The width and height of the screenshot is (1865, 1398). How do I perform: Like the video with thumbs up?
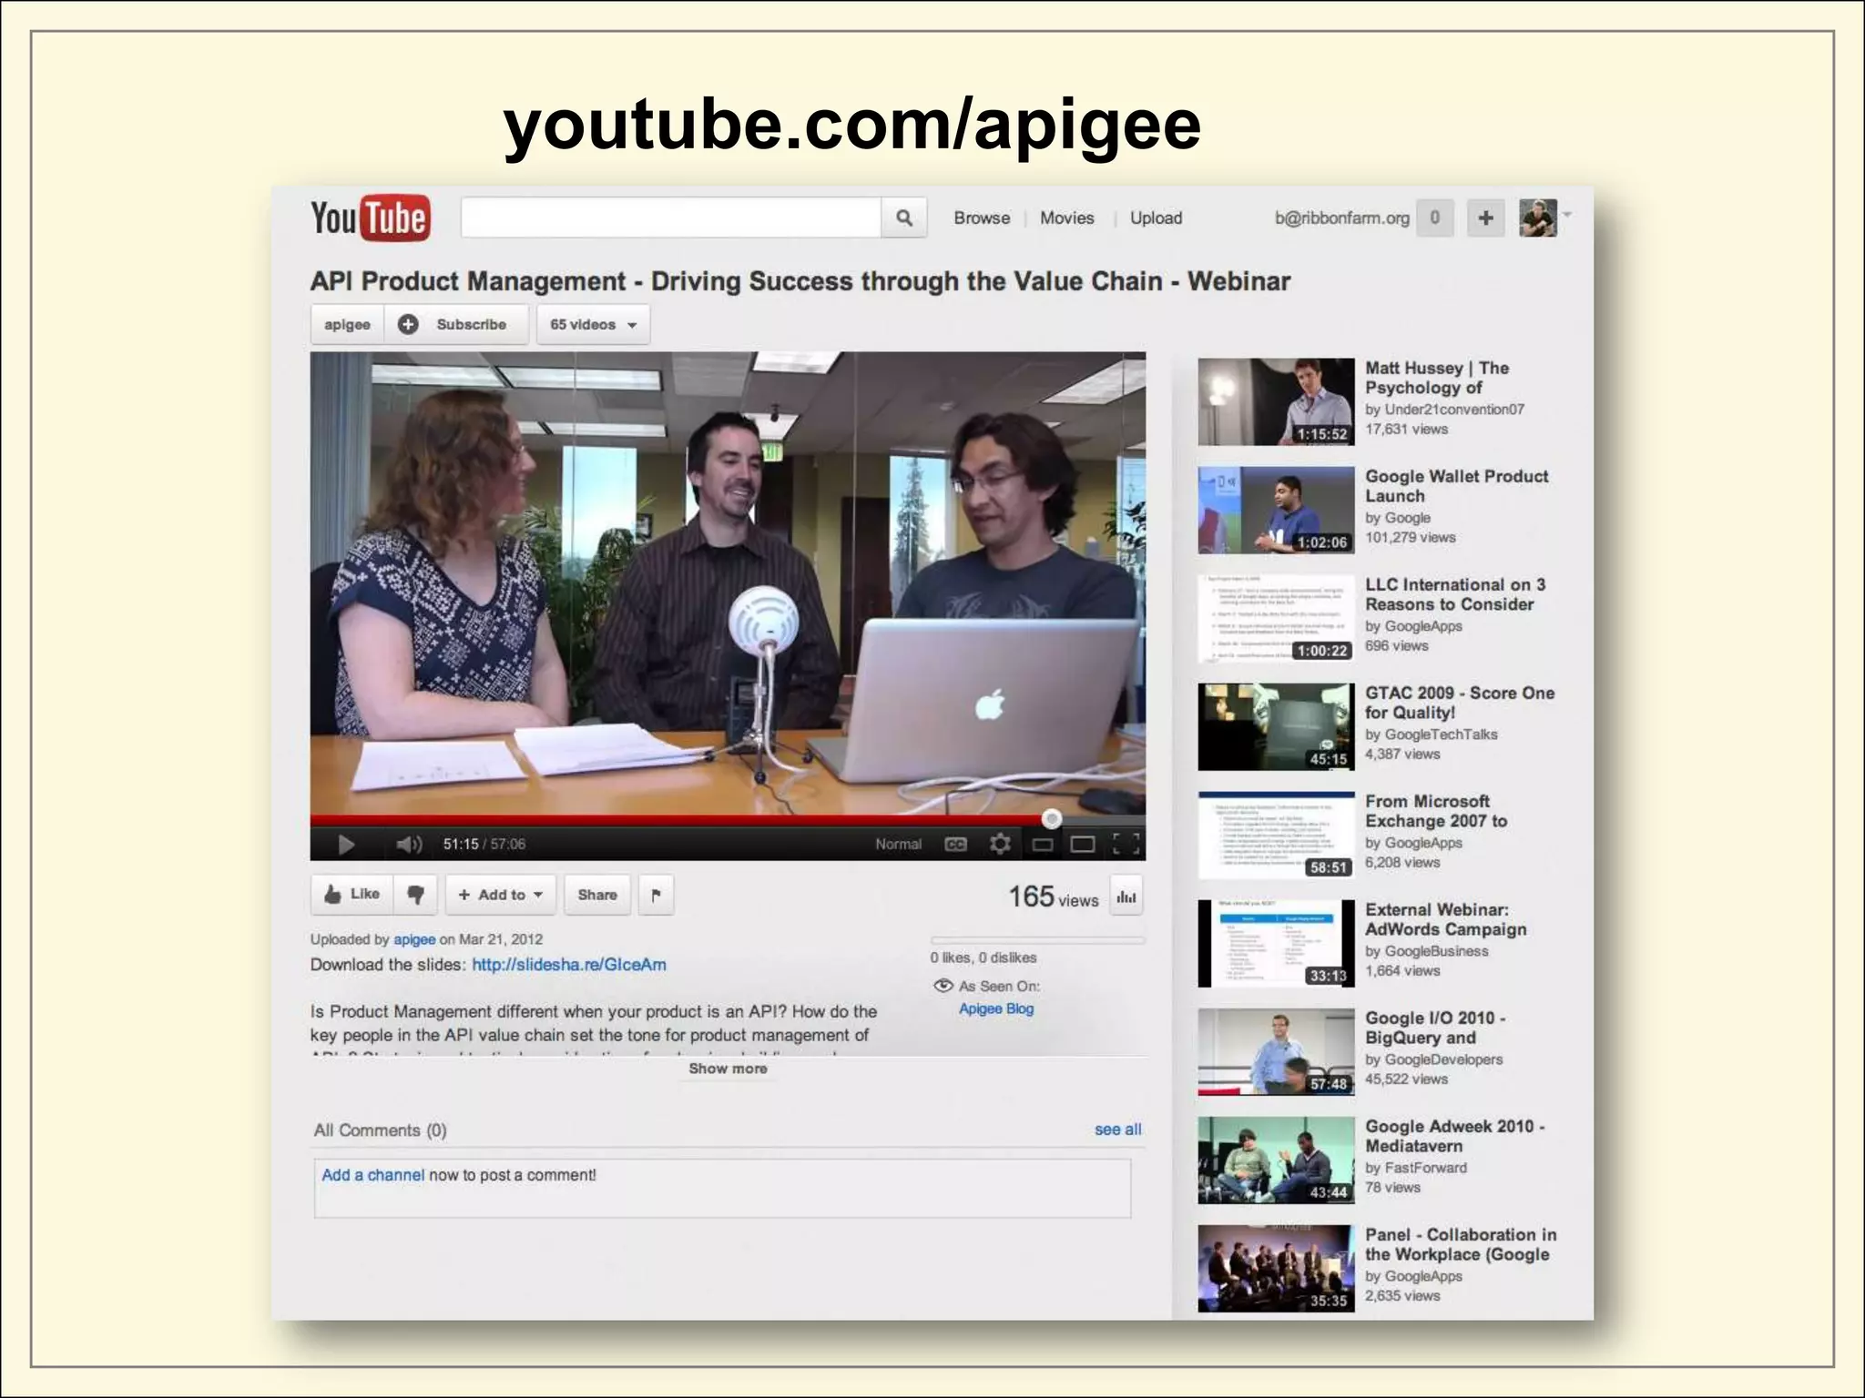click(x=352, y=895)
